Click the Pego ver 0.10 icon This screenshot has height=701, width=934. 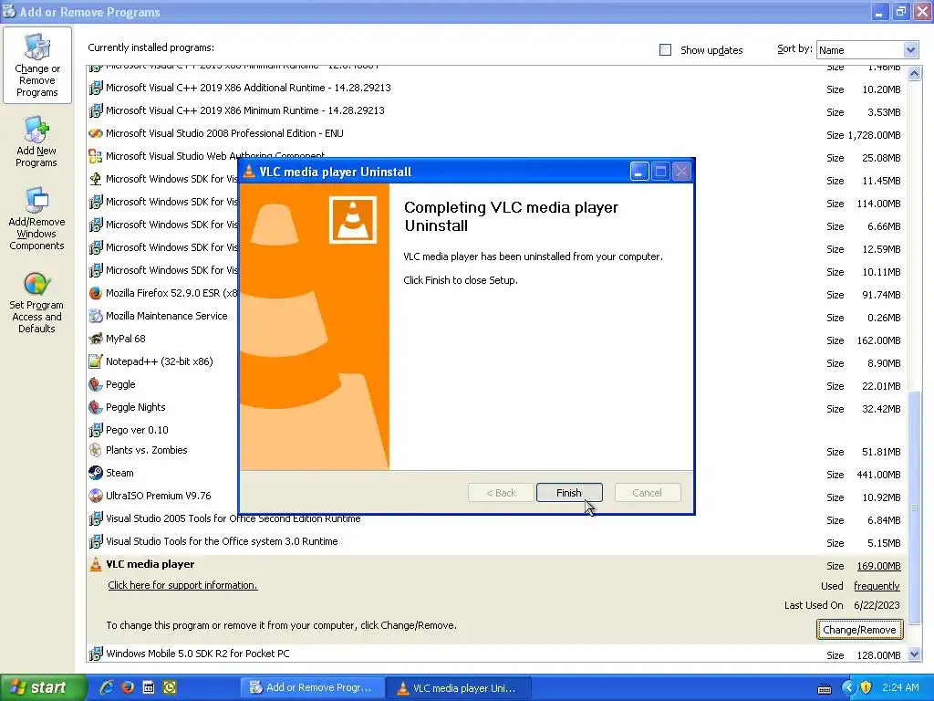click(95, 430)
